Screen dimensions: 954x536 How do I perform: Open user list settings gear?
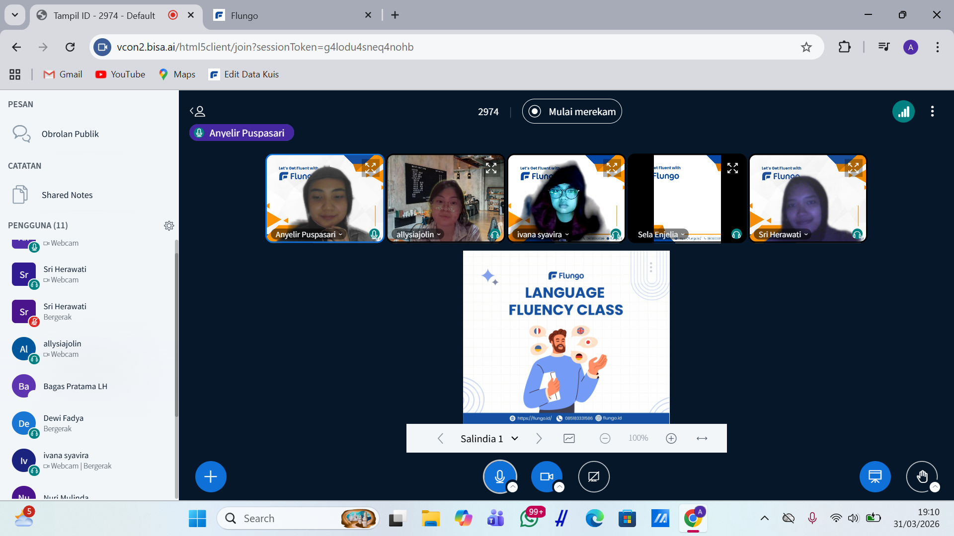point(169,225)
